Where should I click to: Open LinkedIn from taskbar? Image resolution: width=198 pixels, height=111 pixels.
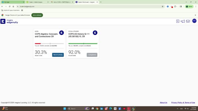tap(101, 109)
